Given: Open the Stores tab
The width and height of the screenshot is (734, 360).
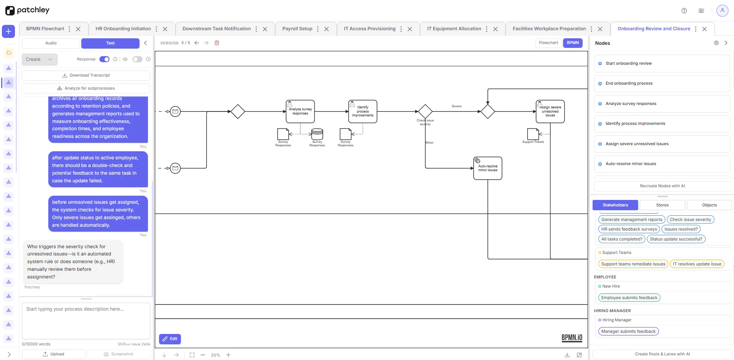Looking at the screenshot, I should (662, 205).
